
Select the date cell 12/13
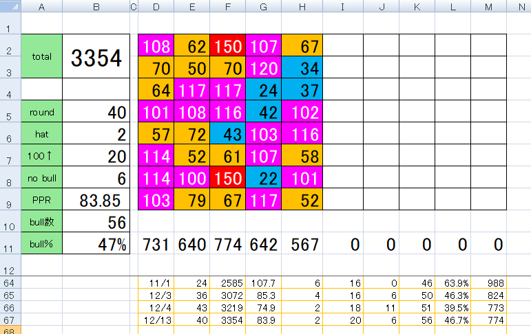coord(156,320)
